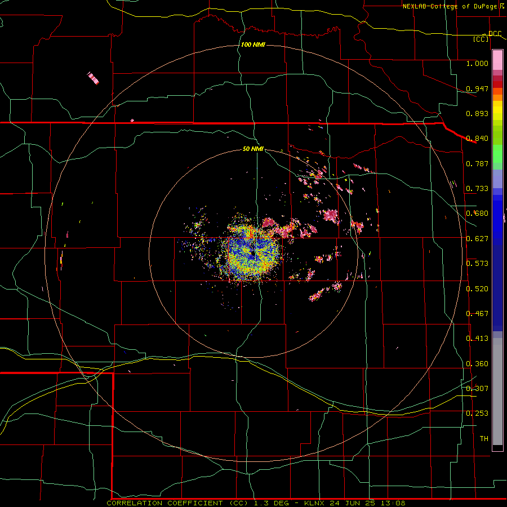Pick the light pink swatch at color bar top
Viewport: 507px width, 507px height.
[x=497, y=60]
